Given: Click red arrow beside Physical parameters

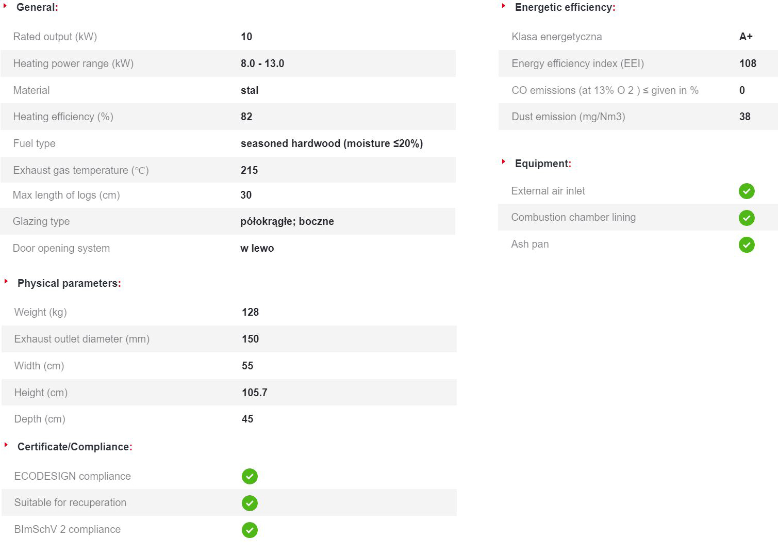Looking at the screenshot, I should [x=6, y=281].
